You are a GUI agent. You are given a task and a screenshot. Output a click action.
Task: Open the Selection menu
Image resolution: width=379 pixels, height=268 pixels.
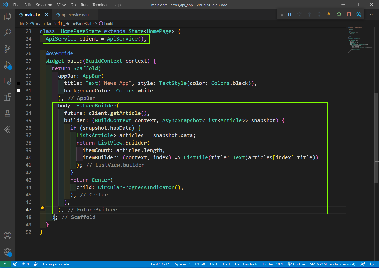click(x=44, y=5)
